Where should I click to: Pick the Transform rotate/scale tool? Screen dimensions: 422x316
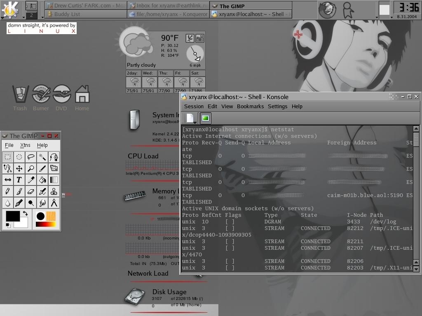(x=54, y=168)
